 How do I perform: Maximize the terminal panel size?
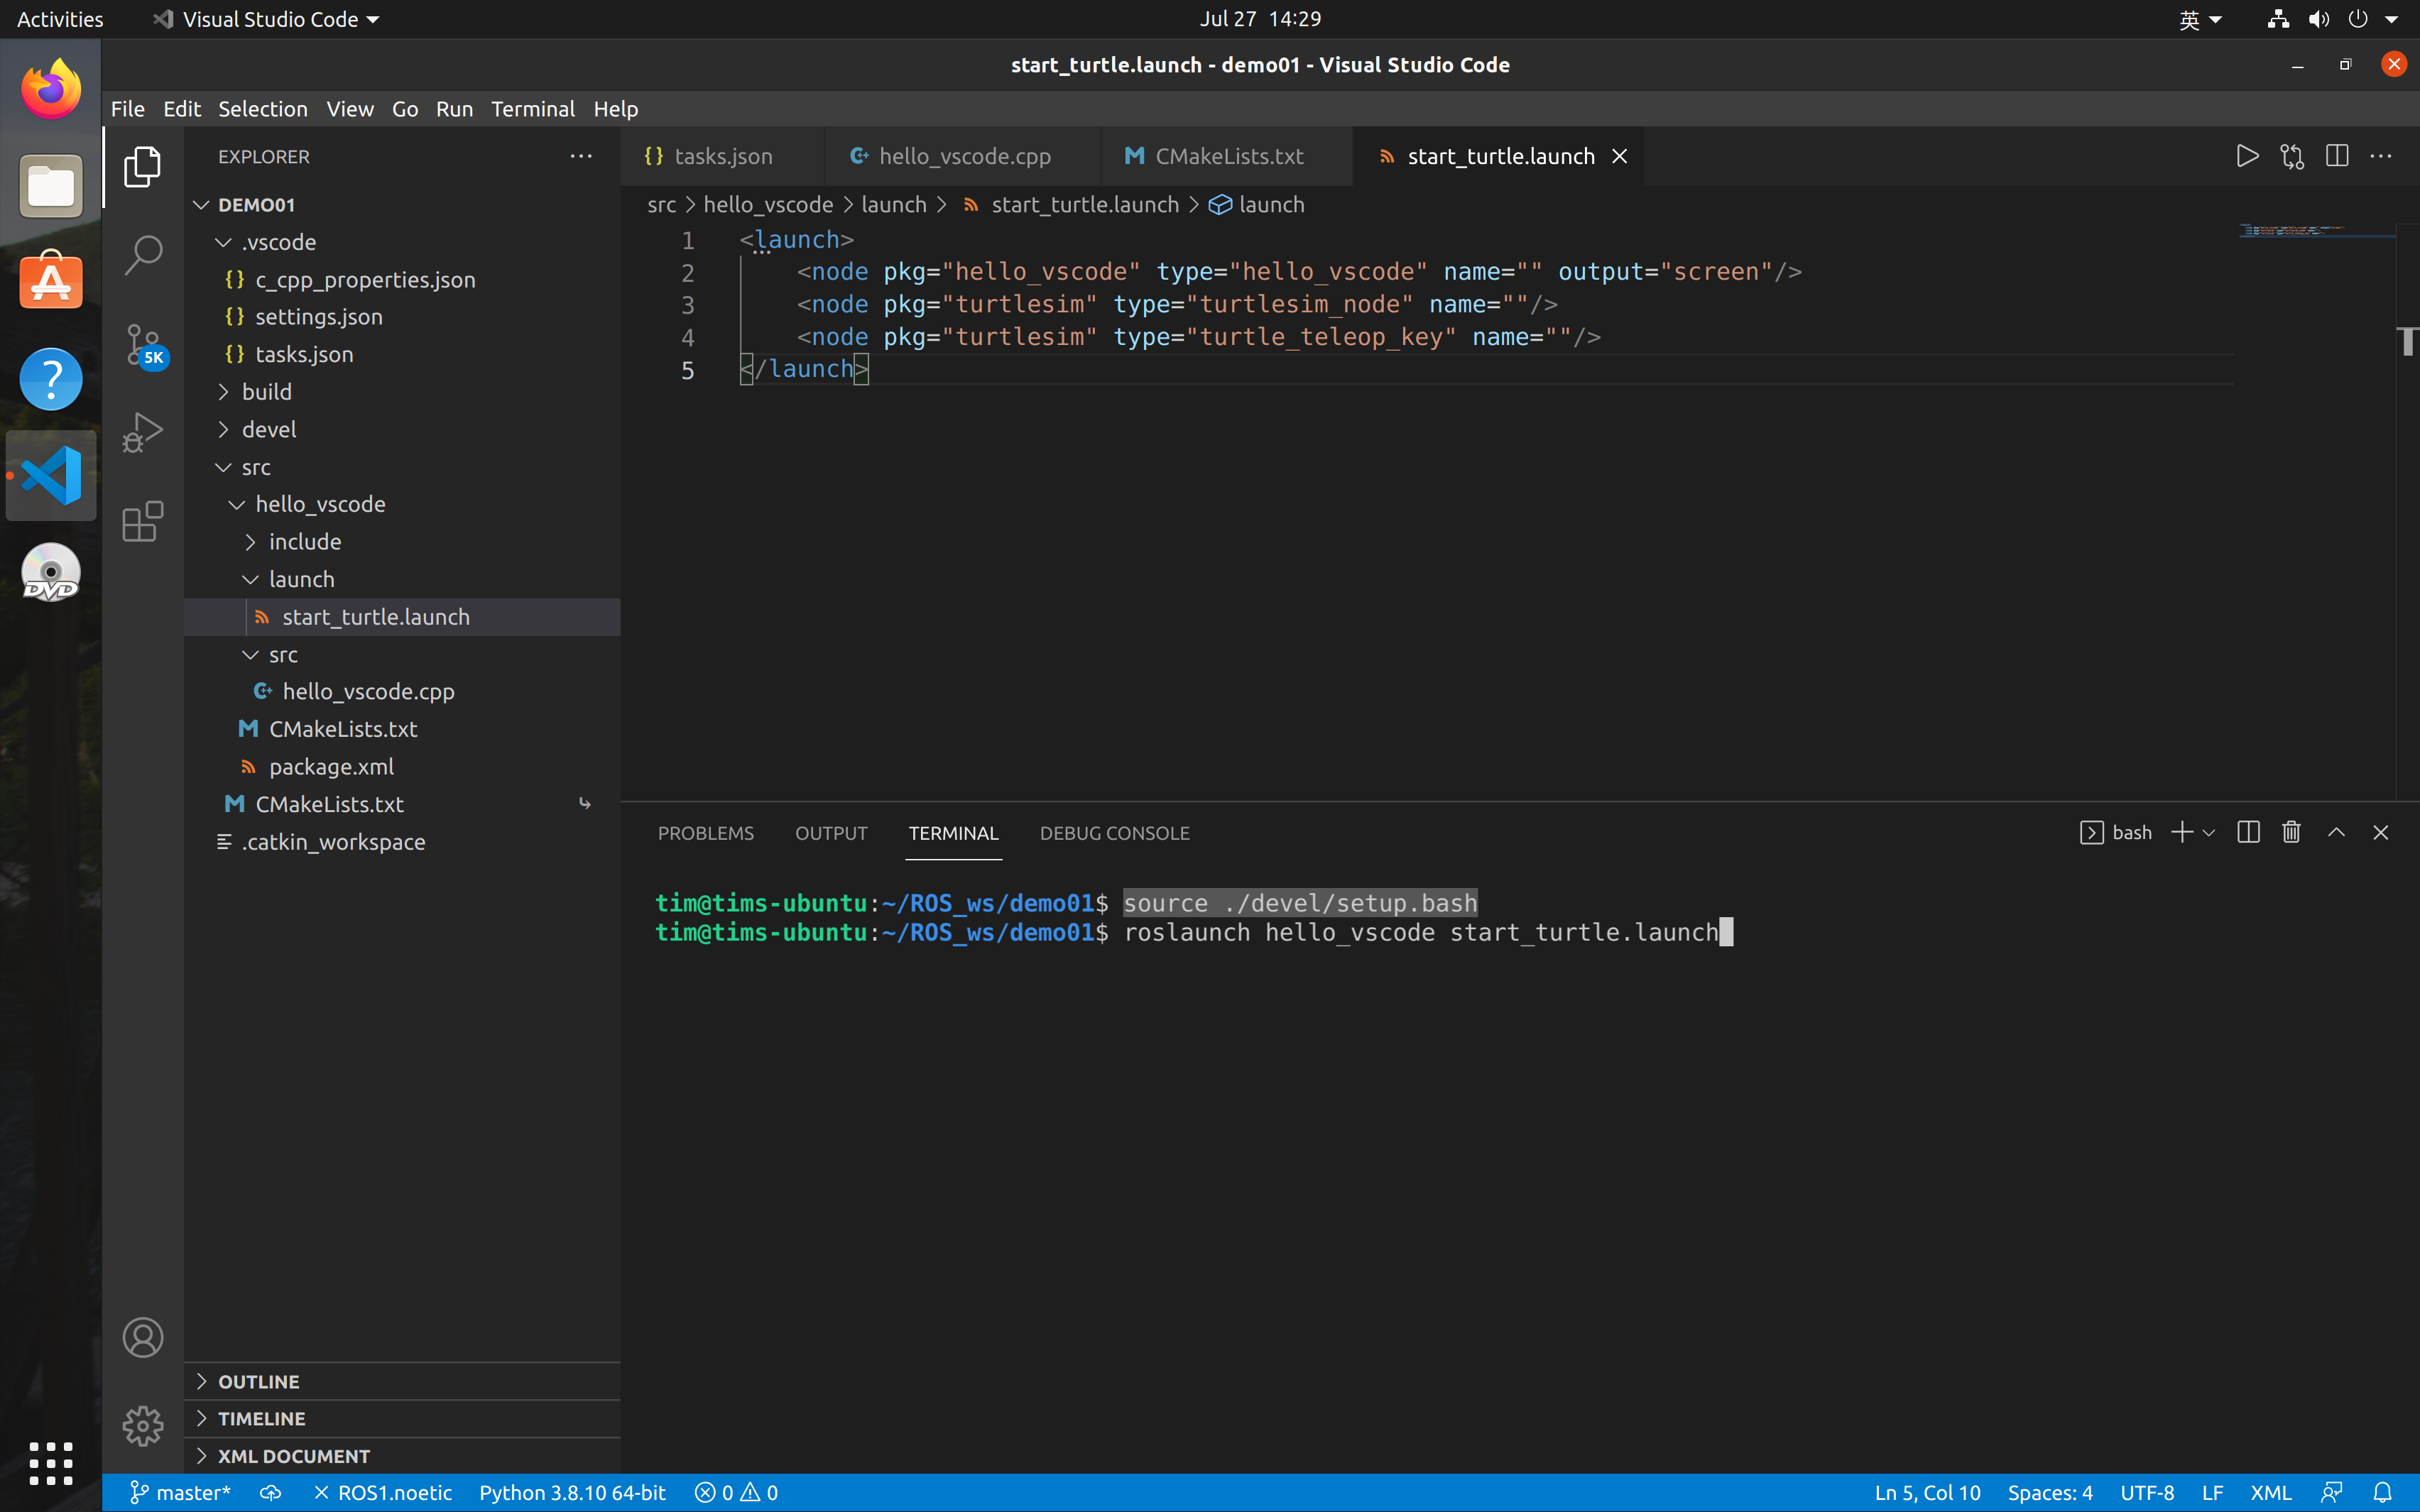click(x=2336, y=832)
